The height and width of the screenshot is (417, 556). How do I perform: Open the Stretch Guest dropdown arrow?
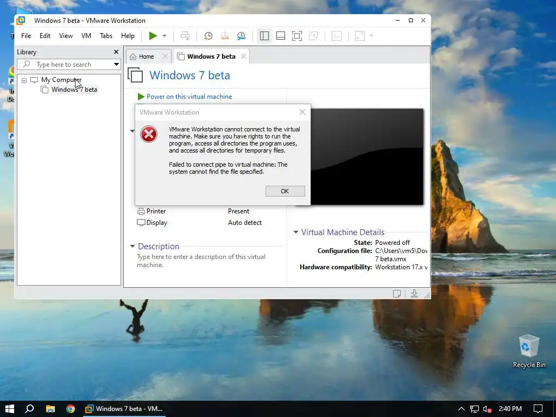point(371,36)
